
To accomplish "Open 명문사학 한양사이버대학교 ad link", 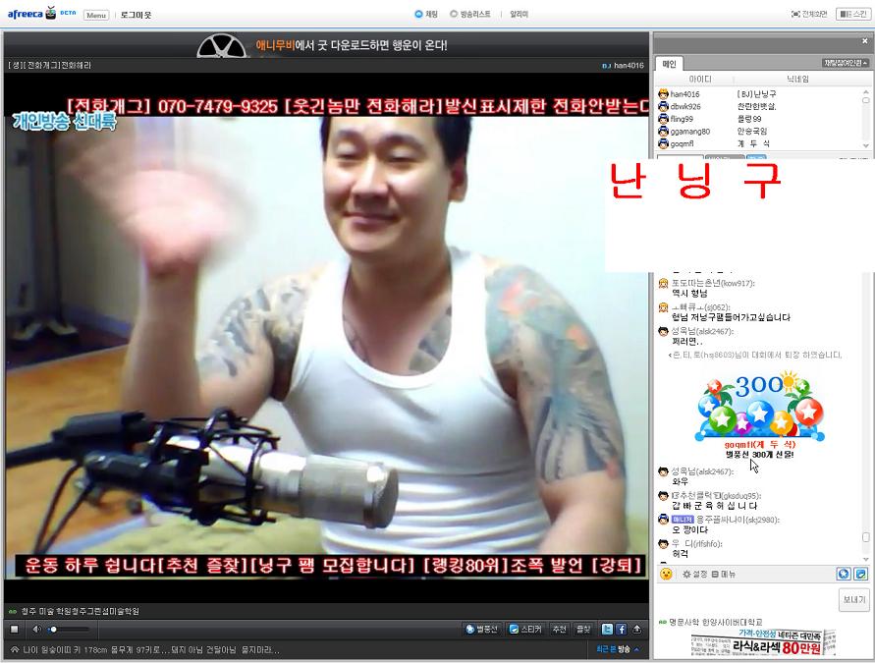I will point(715,622).
